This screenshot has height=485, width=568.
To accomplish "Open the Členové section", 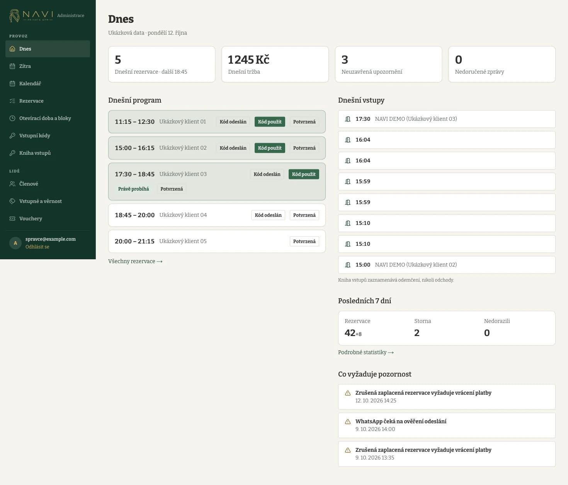I will (x=48, y=184).
